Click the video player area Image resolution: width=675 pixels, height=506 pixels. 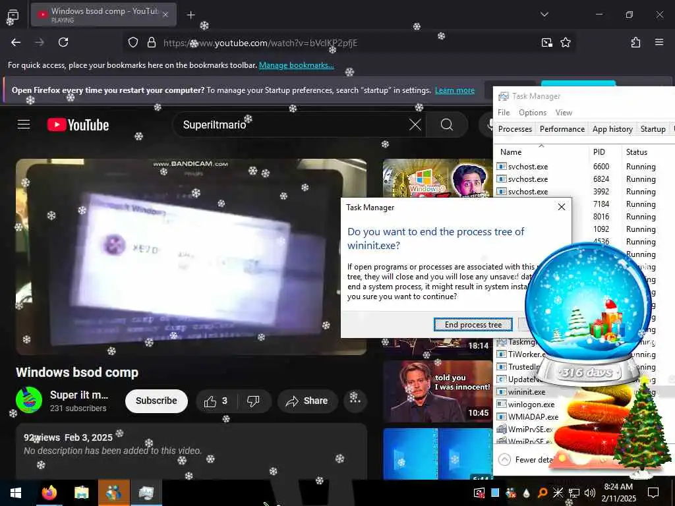191,257
